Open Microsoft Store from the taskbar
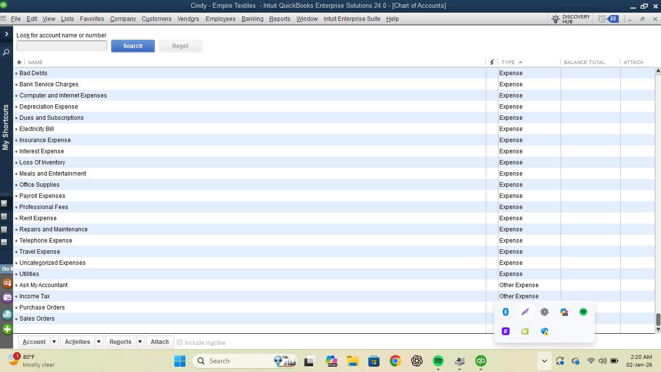The image size is (661, 372). [374, 361]
